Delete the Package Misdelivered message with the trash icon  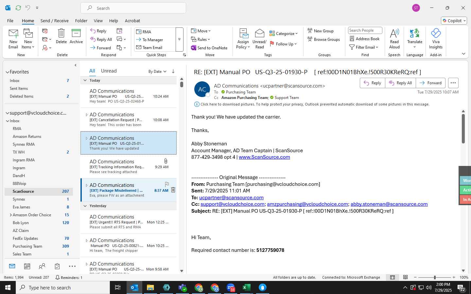click(173, 190)
